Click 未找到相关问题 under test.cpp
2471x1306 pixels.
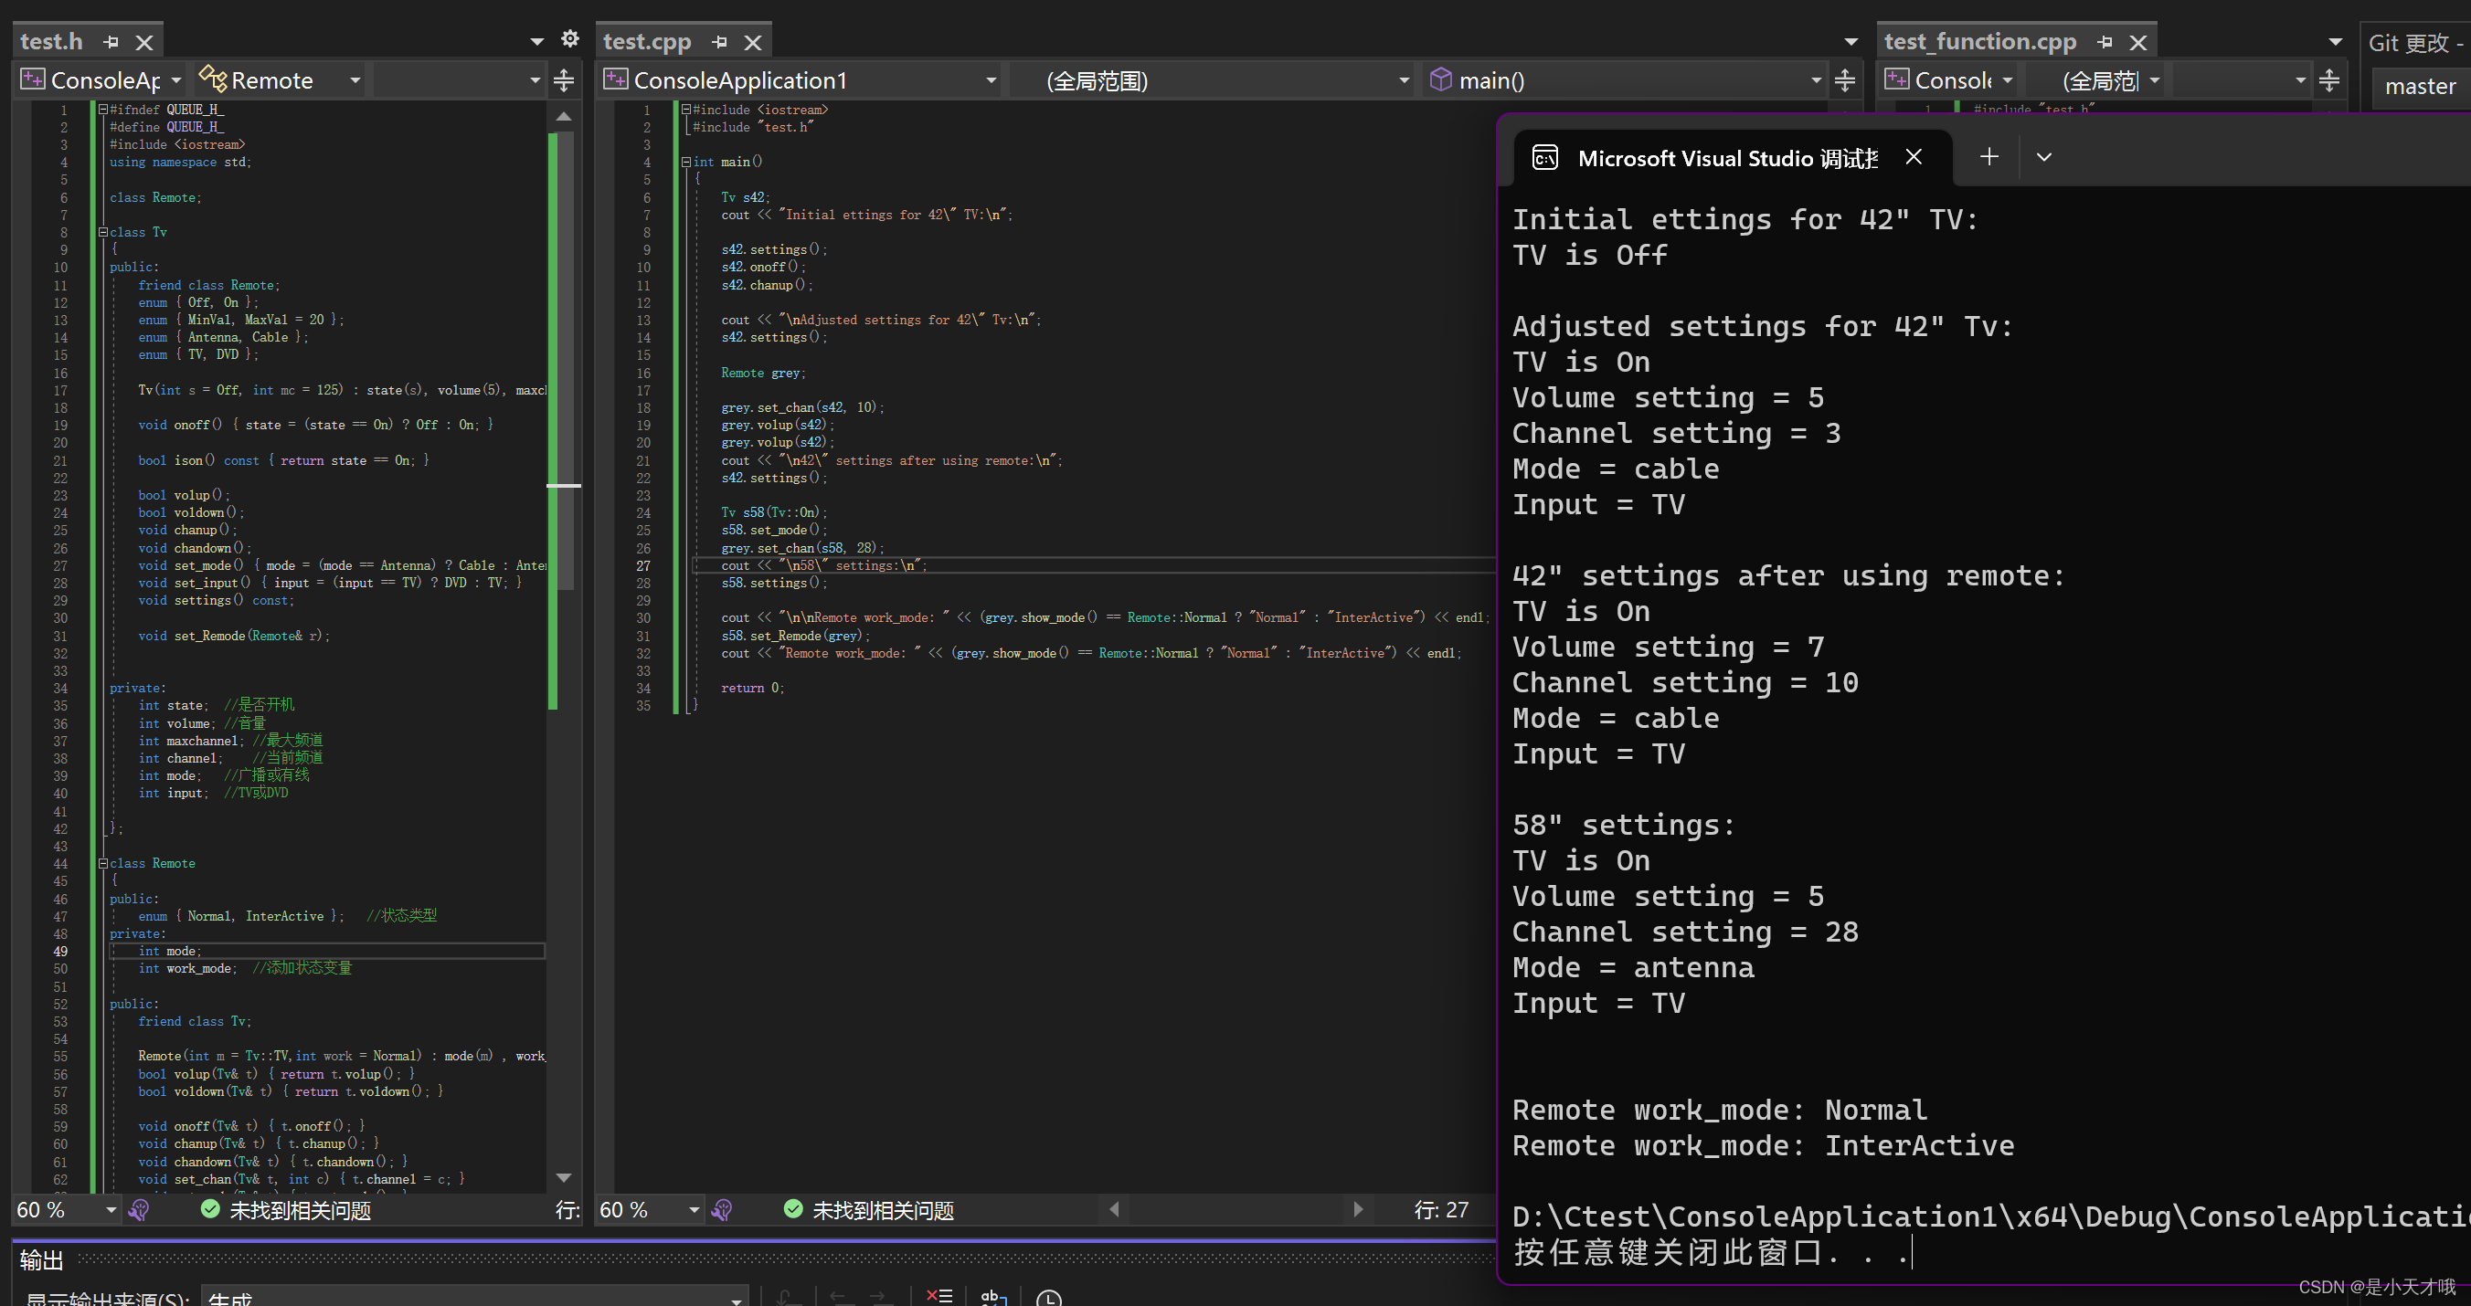click(x=884, y=1210)
